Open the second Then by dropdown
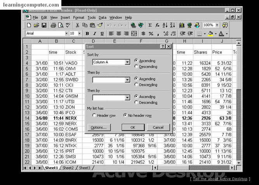 pos(127,98)
